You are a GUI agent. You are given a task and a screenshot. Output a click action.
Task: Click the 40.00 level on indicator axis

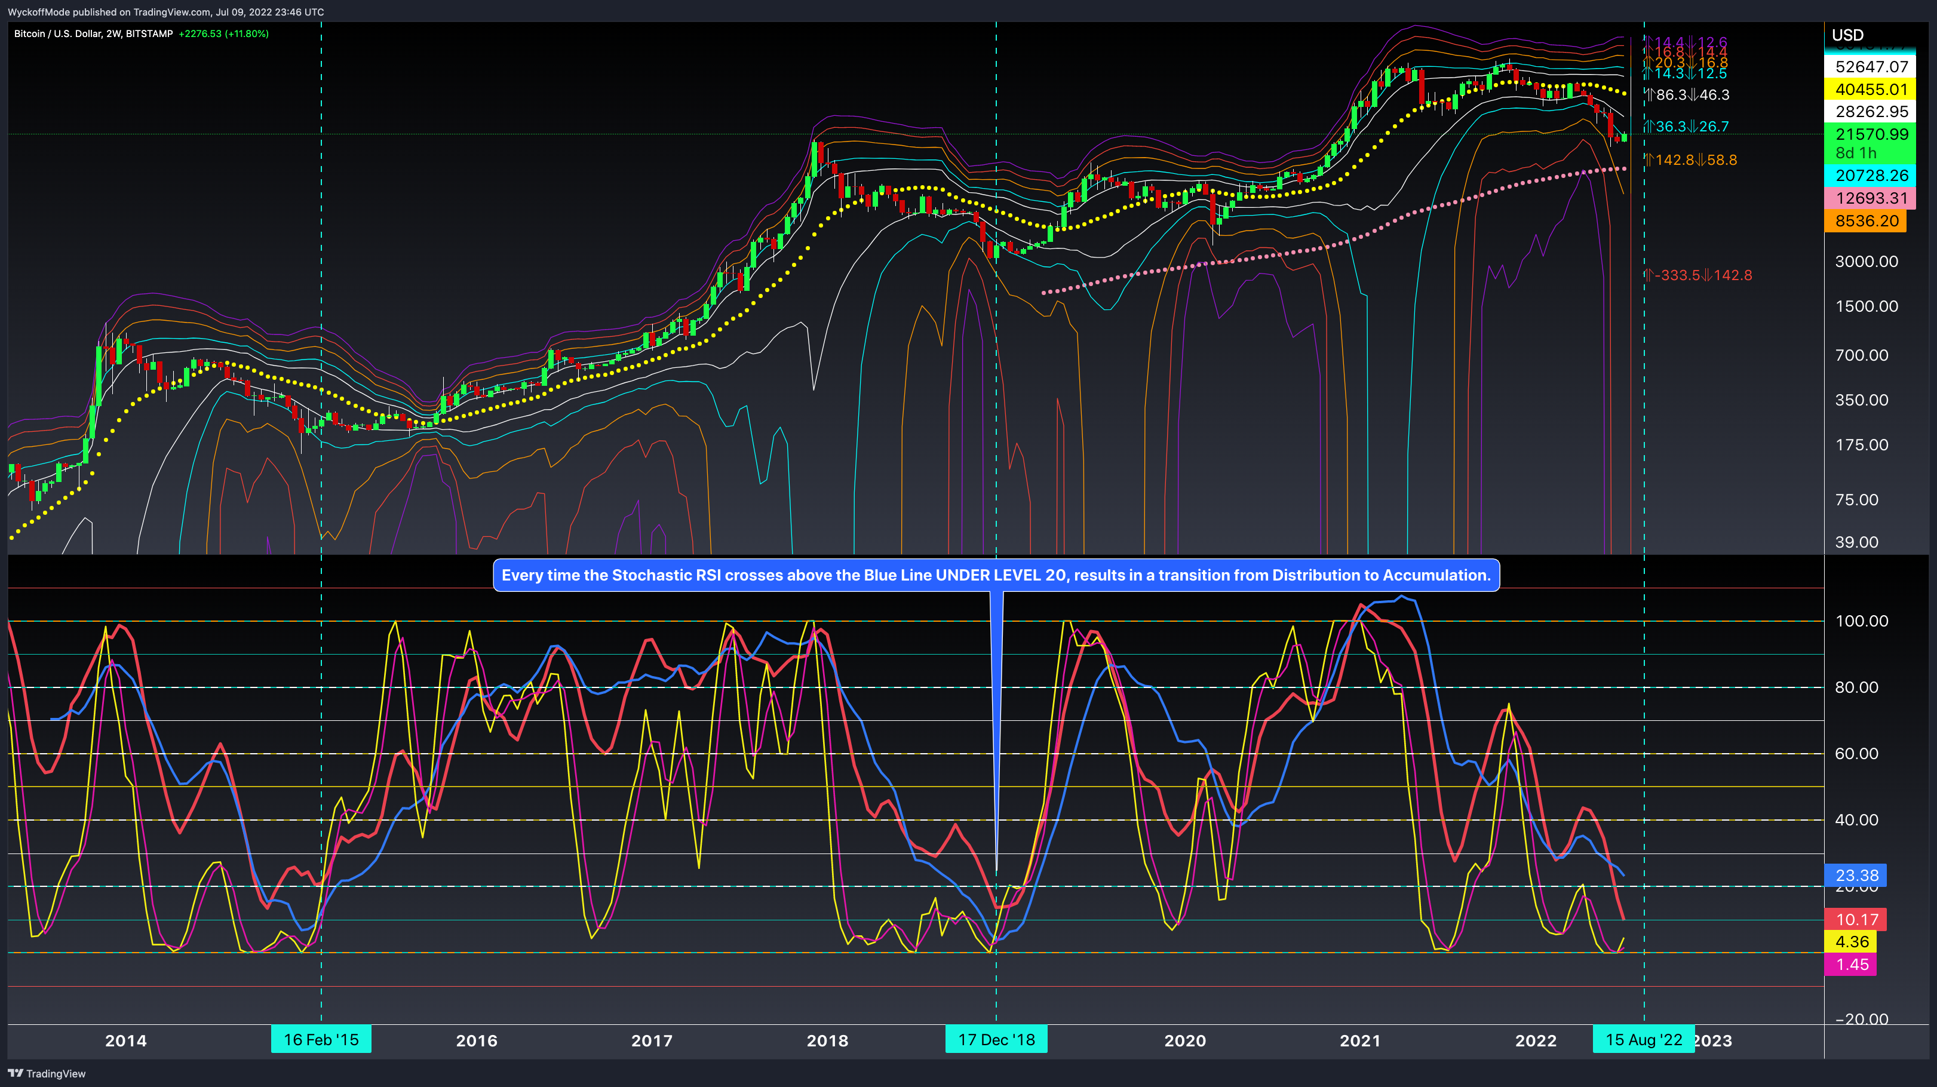1856,820
